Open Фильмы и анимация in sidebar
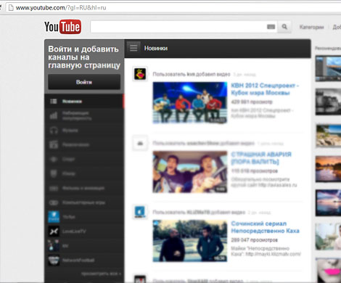 pos(84,188)
